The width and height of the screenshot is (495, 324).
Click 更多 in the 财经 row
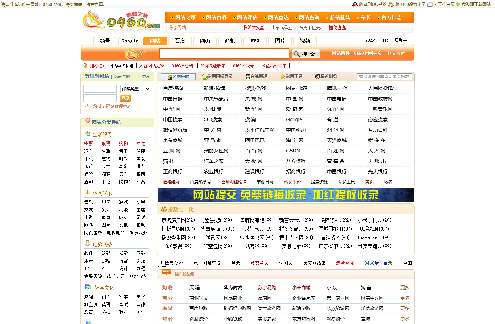coord(405,319)
